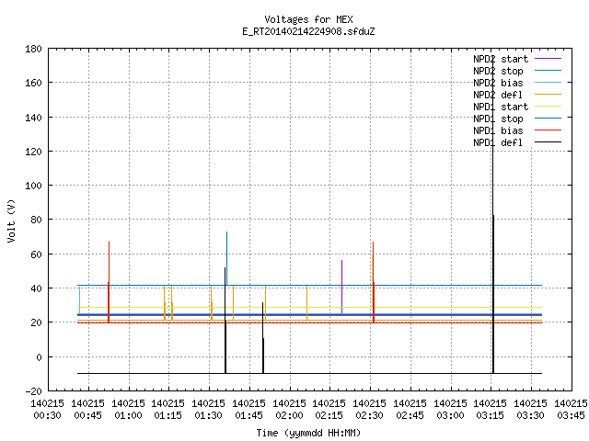Click the 'NPD1 defl' legend label

pyautogui.click(x=498, y=142)
